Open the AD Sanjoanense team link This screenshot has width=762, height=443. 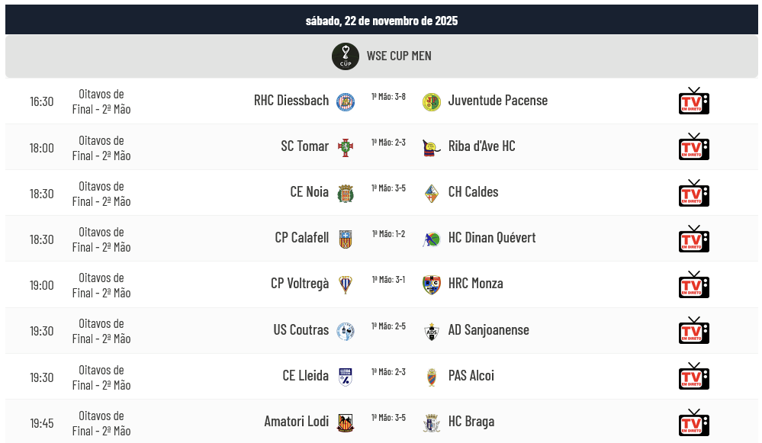click(488, 329)
